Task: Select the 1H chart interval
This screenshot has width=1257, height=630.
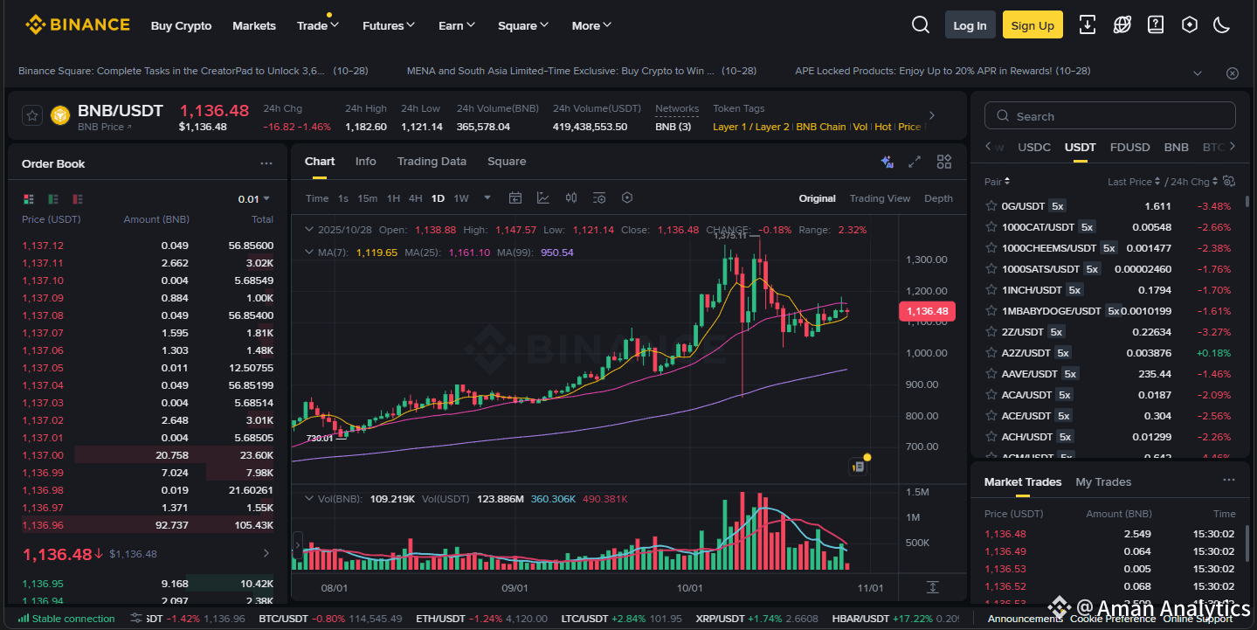Action: pos(394,198)
